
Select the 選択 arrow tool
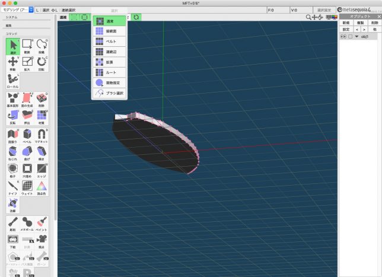[13, 46]
